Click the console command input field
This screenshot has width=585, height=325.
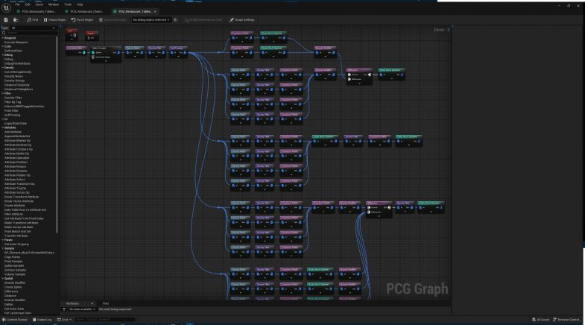tap(105, 320)
